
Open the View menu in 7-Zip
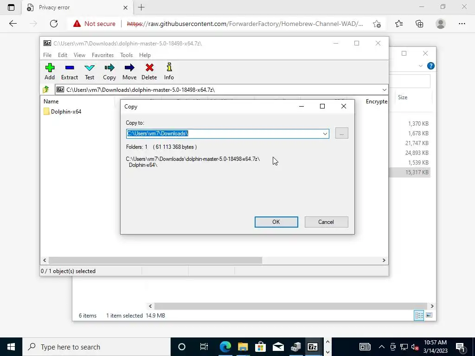tap(79, 55)
